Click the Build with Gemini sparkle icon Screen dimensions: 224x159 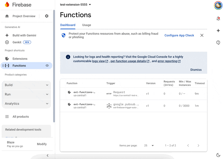point(7,35)
